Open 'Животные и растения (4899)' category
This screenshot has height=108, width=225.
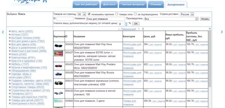29,51
